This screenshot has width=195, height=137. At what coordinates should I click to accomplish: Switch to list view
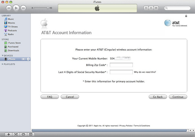click(146, 8)
